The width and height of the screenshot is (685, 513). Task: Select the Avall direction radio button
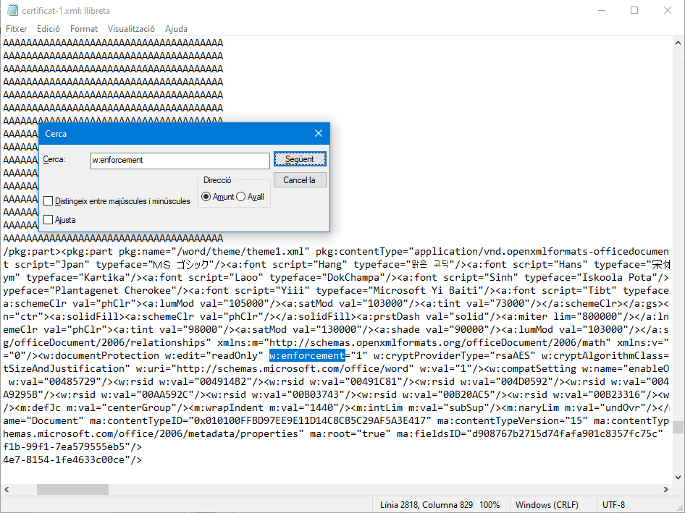click(241, 197)
